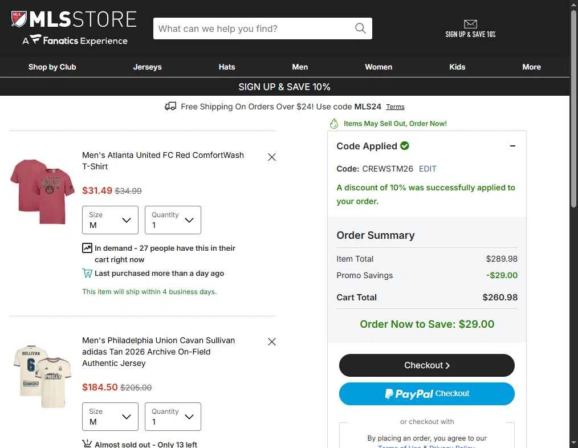Open the Women menu
The width and height of the screenshot is (578, 448).
click(378, 67)
